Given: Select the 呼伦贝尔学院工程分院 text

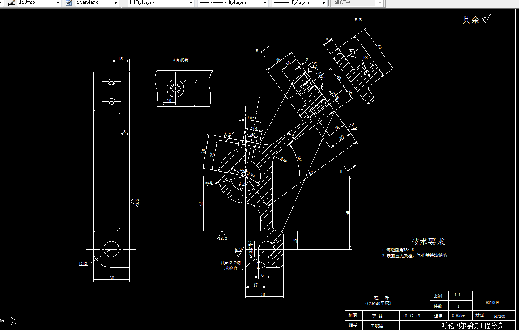Looking at the screenshot, I should pos(472,326).
